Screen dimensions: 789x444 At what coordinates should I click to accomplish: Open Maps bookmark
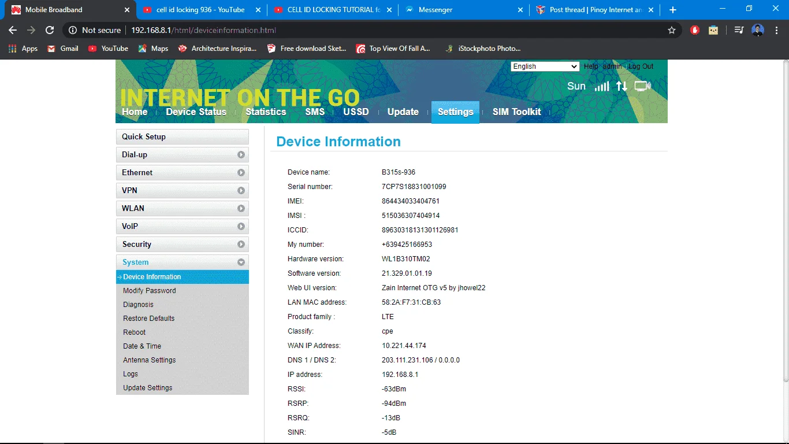point(153,49)
